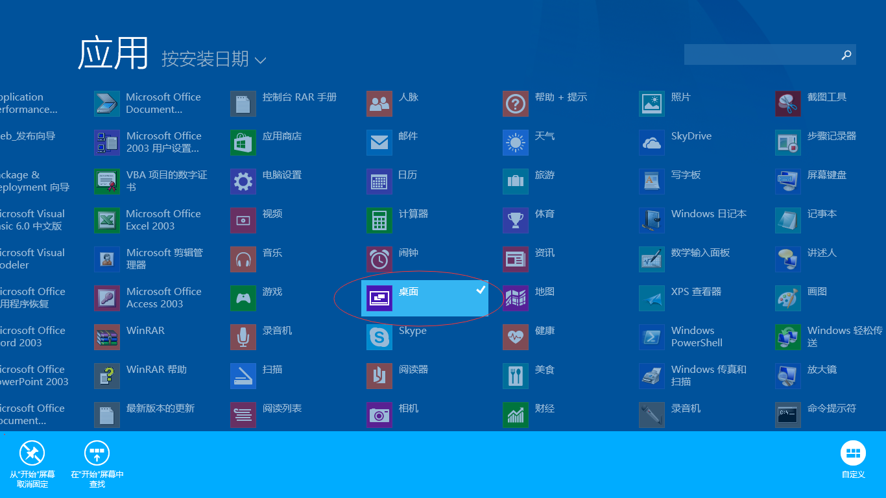
Task: Open Microsoft Office 2003 用户设置 entry
Action: [148, 143]
